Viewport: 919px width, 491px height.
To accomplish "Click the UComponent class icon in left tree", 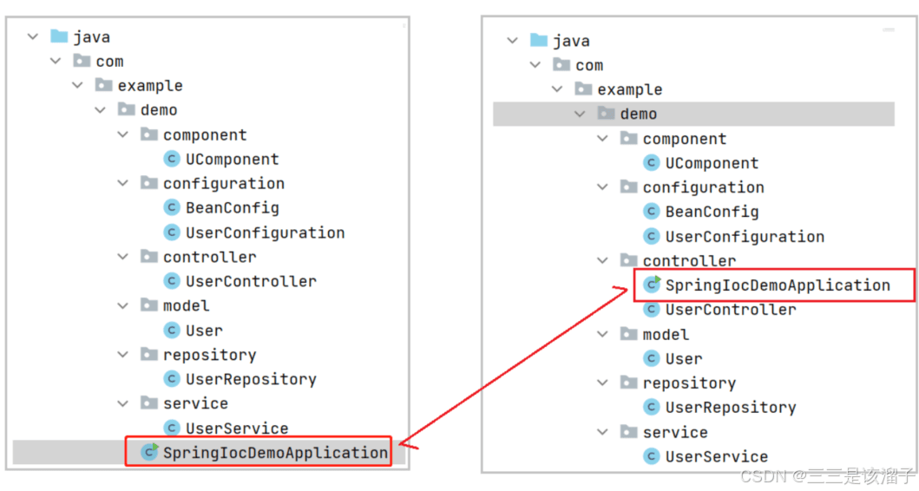I will 172,159.
